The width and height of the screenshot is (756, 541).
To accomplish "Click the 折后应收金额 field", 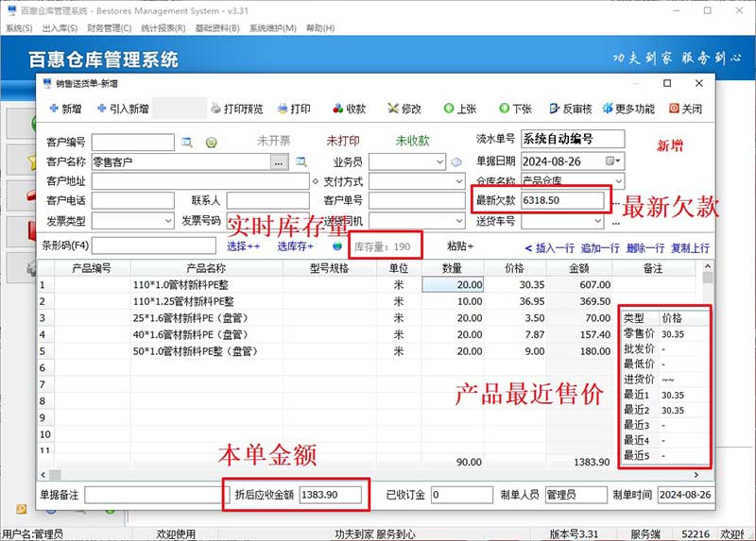I will [330, 495].
